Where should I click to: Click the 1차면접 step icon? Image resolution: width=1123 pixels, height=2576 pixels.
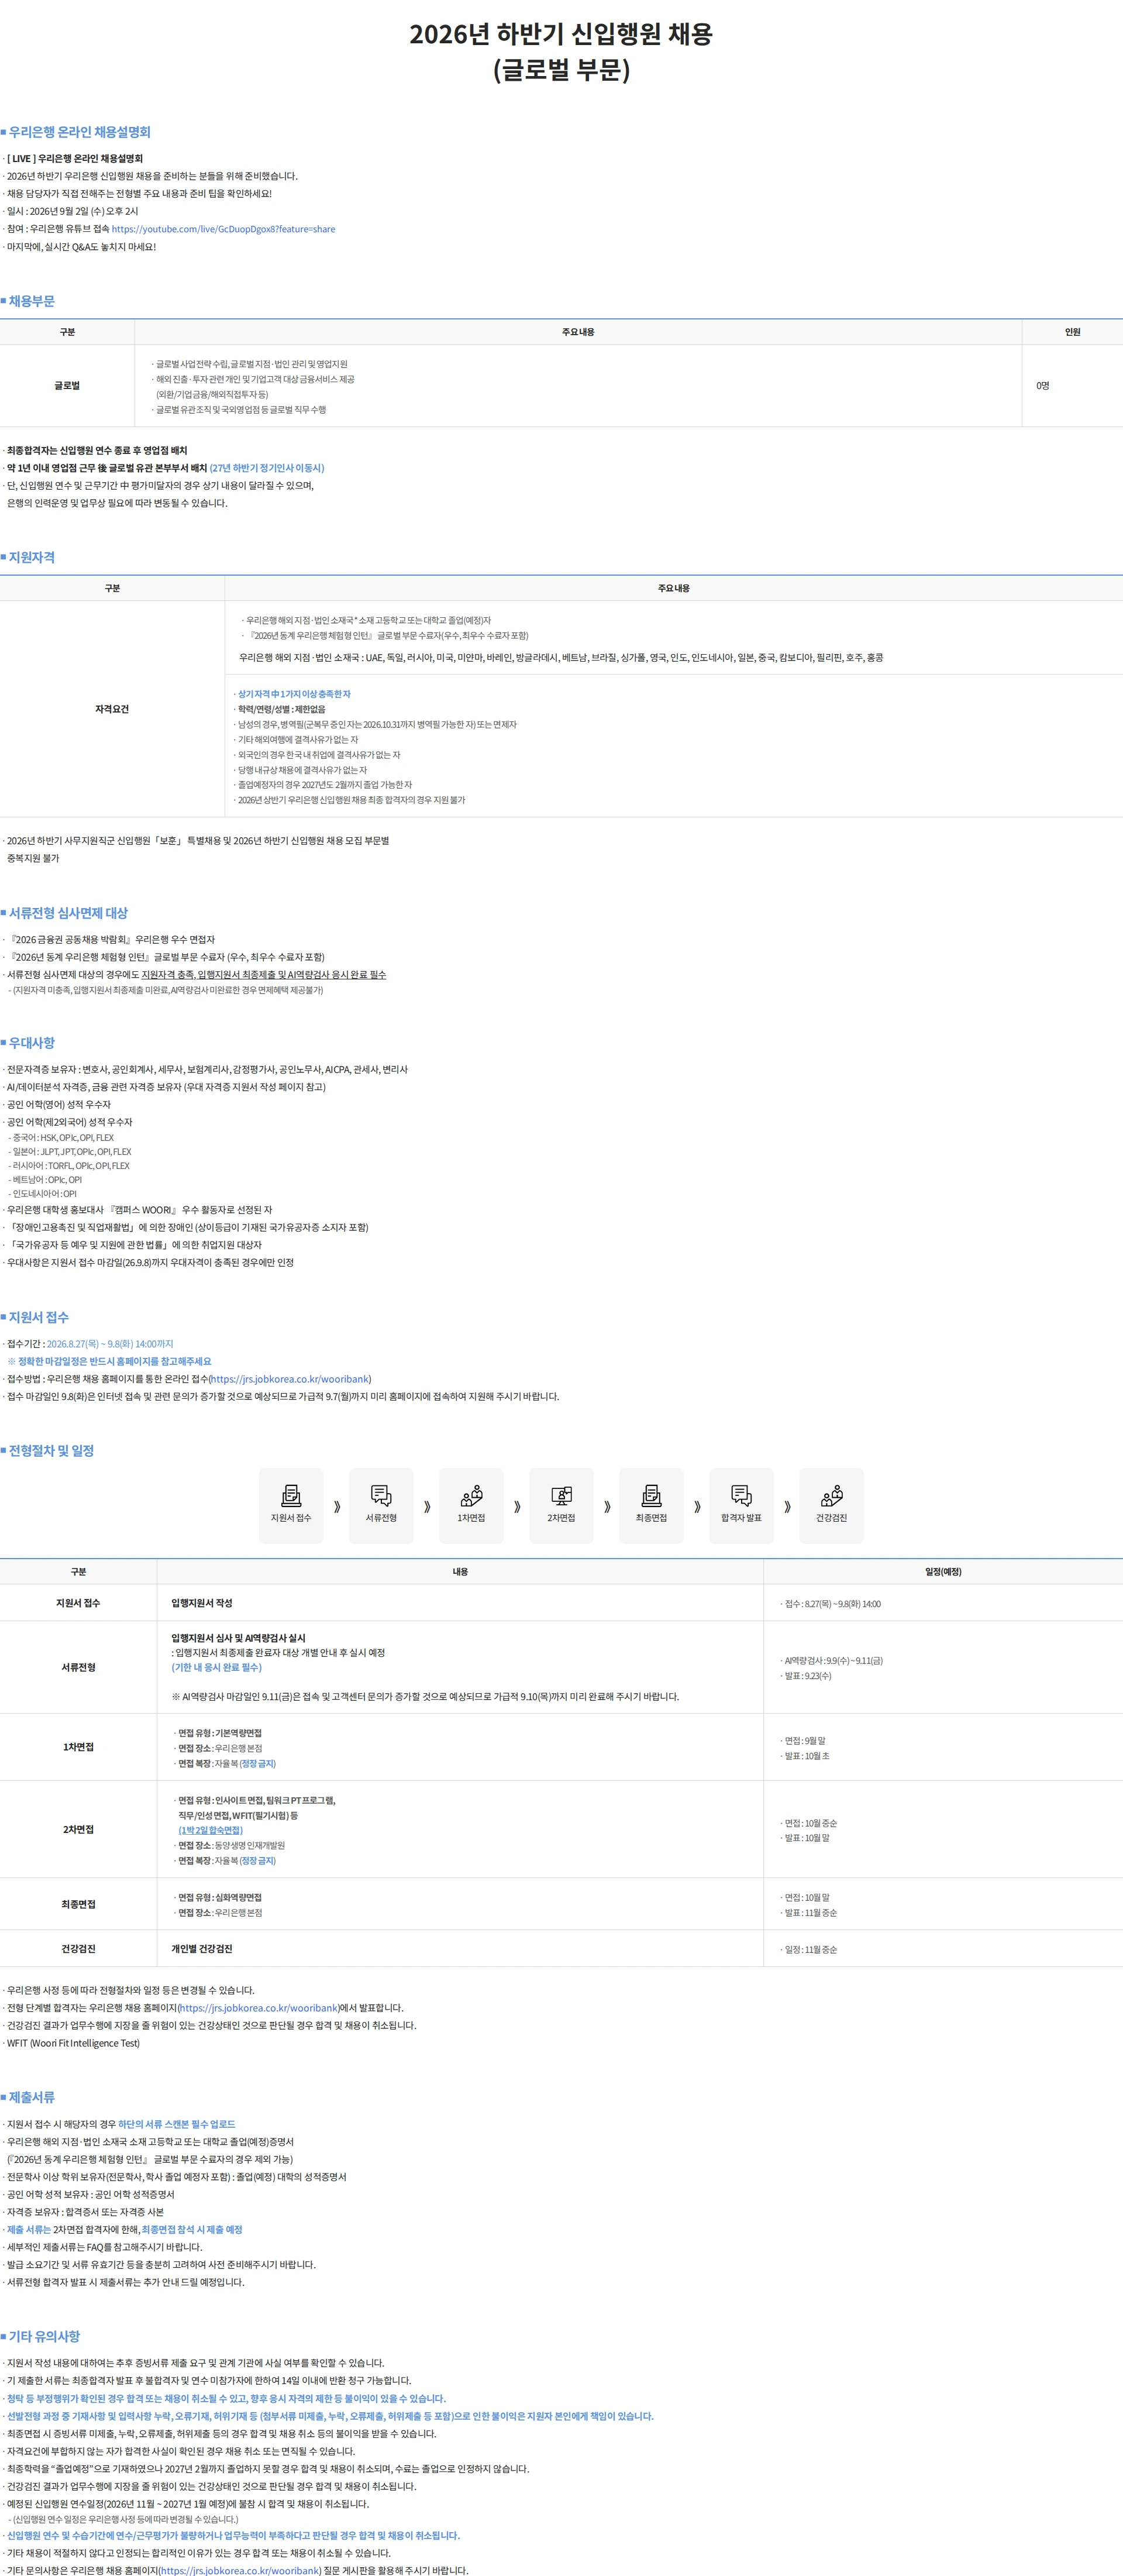(x=471, y=1505)
